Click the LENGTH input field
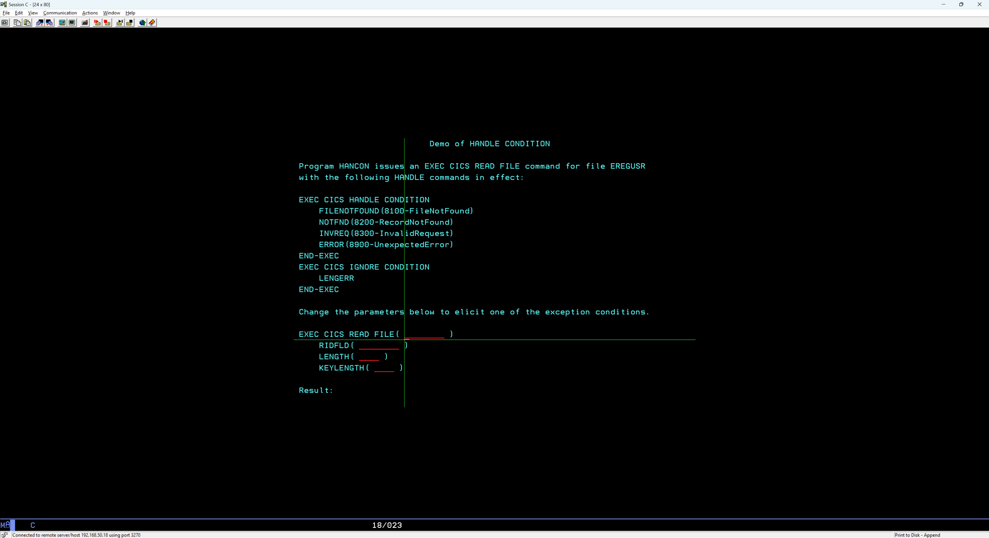Viewport: 989px width, 538px height. click(369, 356)
